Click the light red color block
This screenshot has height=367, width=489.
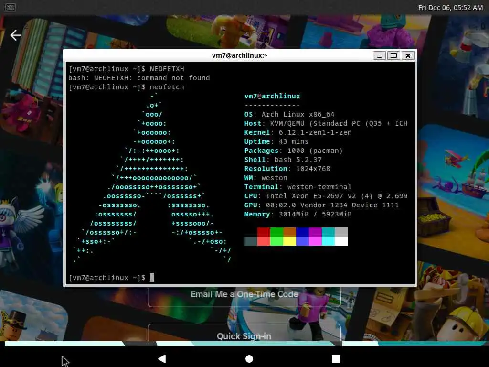264,241
